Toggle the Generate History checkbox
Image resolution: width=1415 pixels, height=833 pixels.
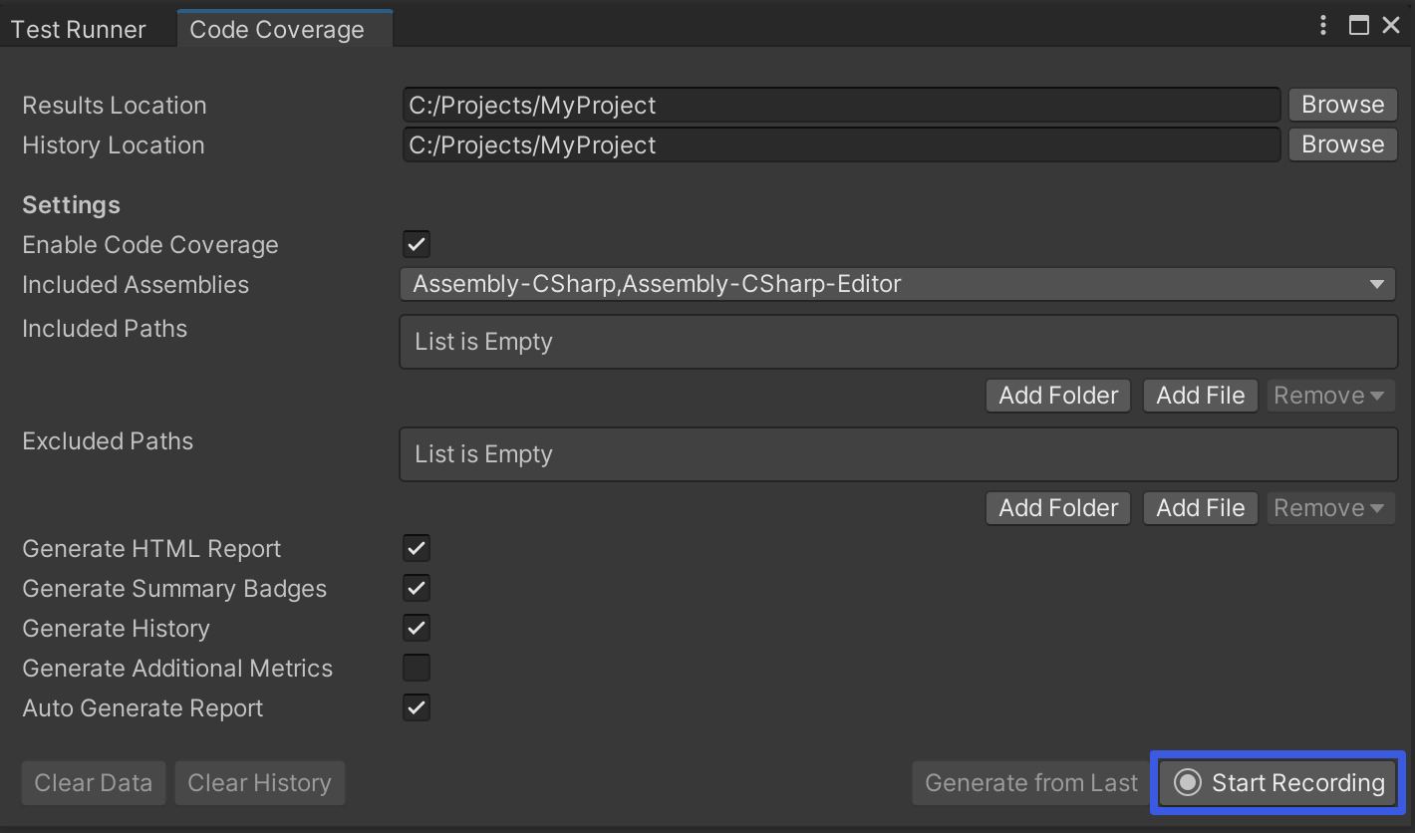[417, 628]
